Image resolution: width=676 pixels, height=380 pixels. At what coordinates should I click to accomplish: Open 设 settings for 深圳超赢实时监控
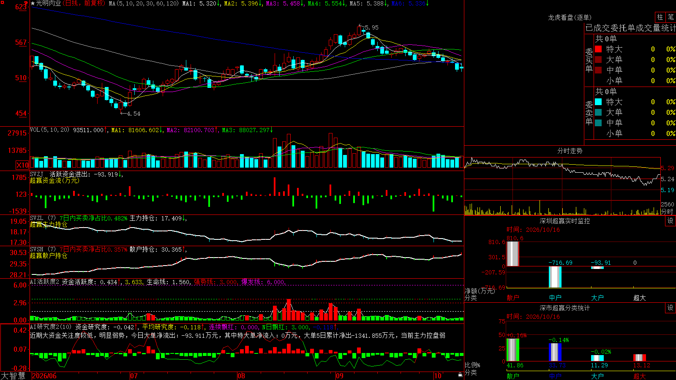tap(671, 221)
